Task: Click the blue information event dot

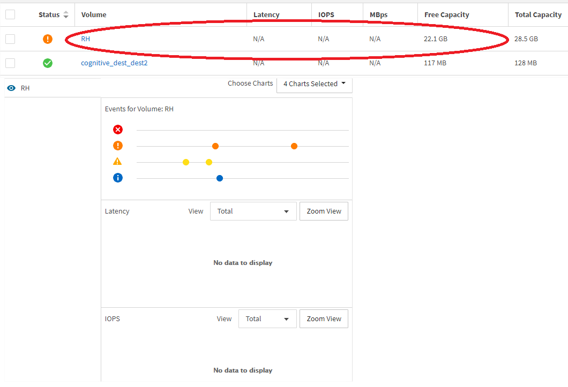Action: pos(220,178)
